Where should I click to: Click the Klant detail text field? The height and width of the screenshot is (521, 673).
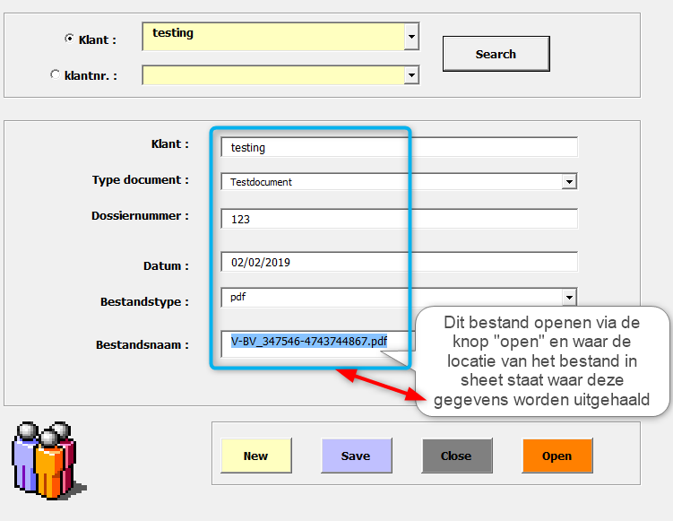click(x=399, y=147)
